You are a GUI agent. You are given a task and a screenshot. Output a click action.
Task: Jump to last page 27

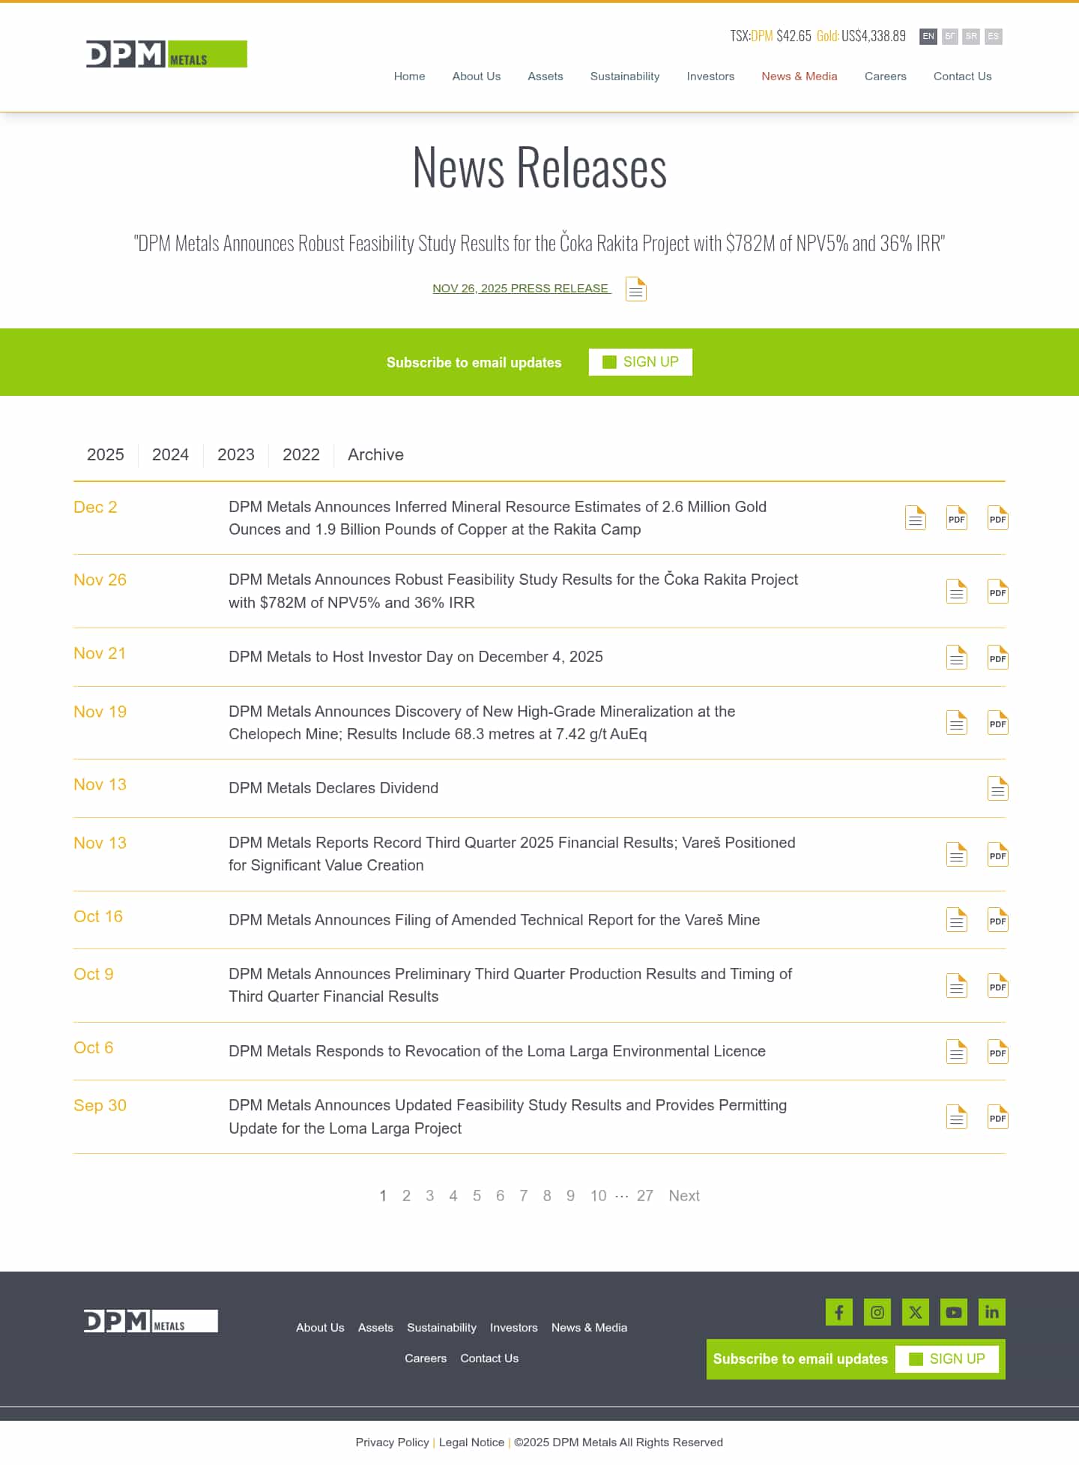pyautogui.click(x=645, y=1196)
